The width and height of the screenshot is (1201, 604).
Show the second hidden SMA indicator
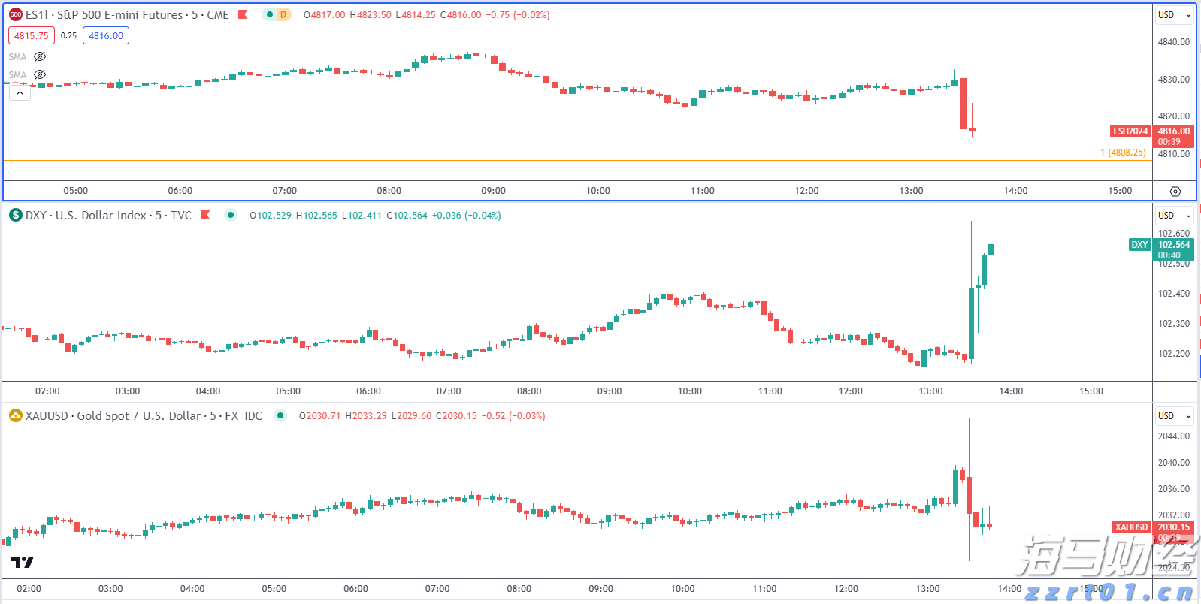(x=40, y=74)
